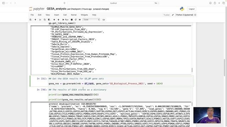Click the highlighted df_rank variable

[x=89, y=84]
